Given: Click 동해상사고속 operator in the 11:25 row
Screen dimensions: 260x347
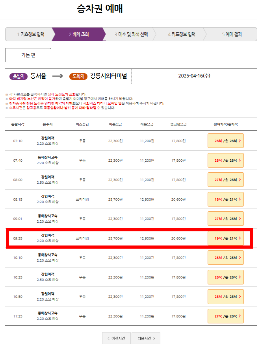Looking at the screenshot, I should (48, 313).
